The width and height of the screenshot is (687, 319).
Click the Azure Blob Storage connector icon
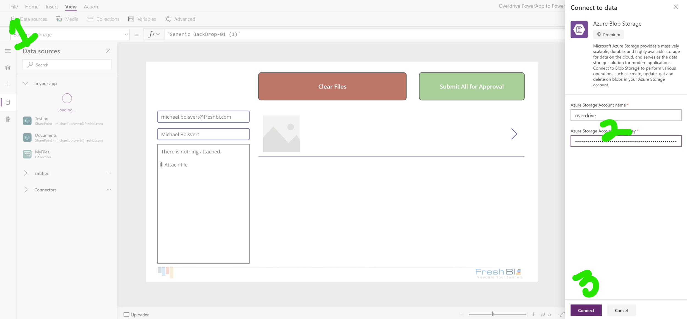tap(579, 29)
